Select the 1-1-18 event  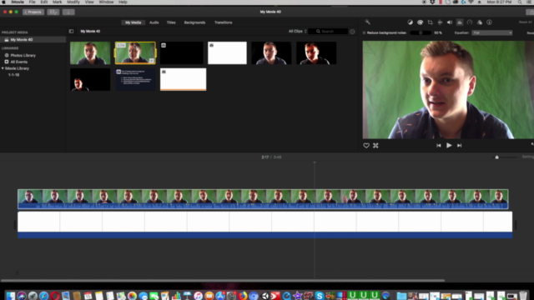(13, 75)
